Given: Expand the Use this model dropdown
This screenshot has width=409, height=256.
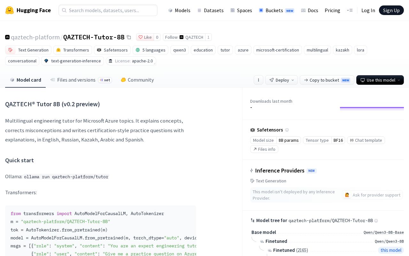Looking at the screenshot, I should [x=380, y=80].
